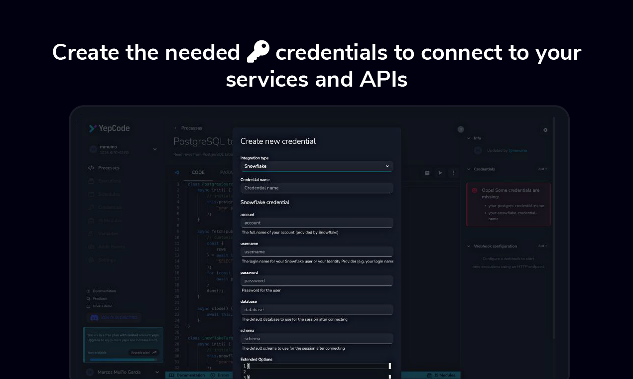This screenshot has width=633, height=379.
Task: Click Add + in Webhook configuration section
Action: coord(542,246)
